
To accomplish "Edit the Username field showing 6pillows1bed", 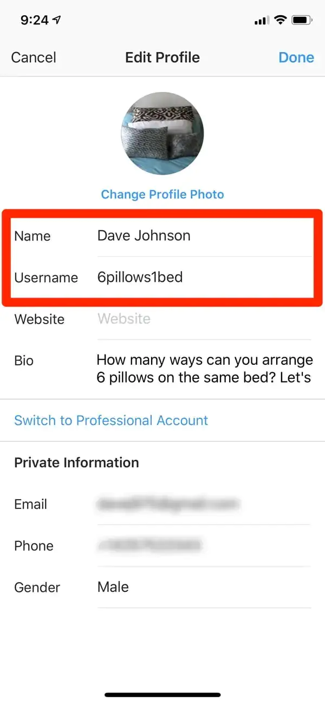I will click(x=140, y=277).
